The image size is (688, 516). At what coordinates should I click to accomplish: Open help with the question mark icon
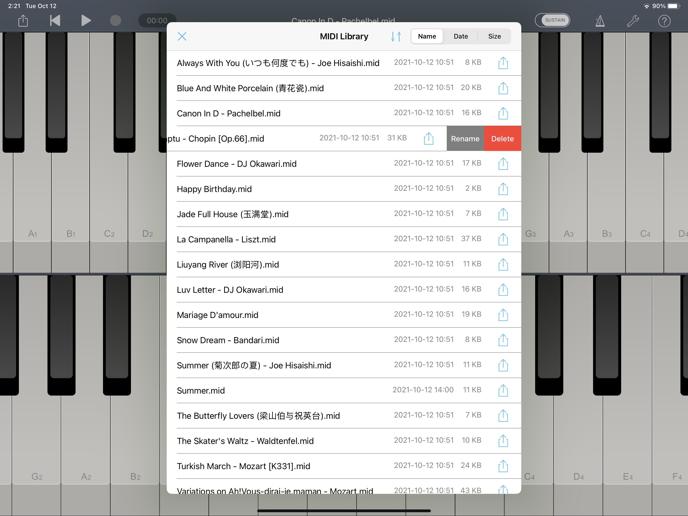click(x=664, y=21)
